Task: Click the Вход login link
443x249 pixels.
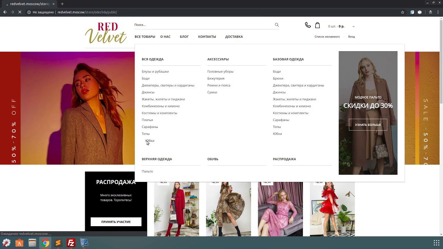Action: pyautogui.click(x=351, y=37)
